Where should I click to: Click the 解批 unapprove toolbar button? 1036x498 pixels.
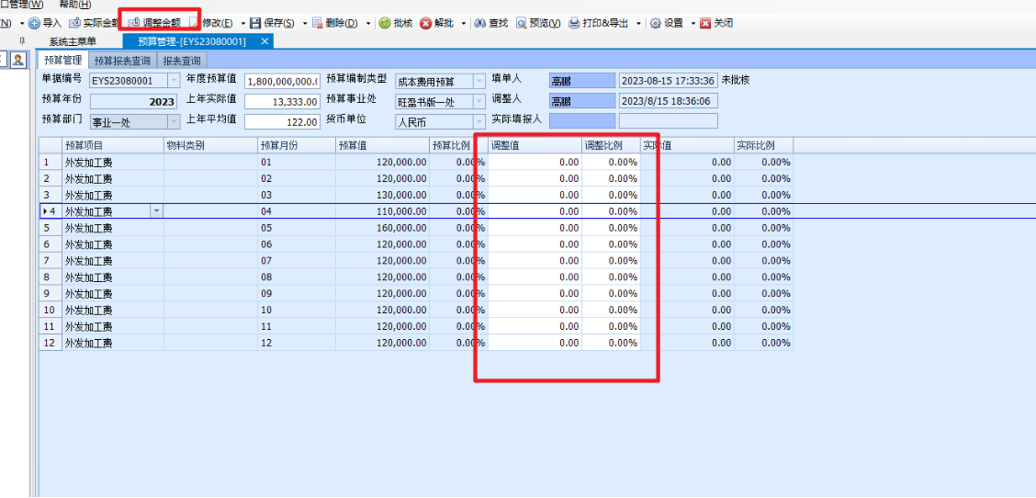coord(437,23)
